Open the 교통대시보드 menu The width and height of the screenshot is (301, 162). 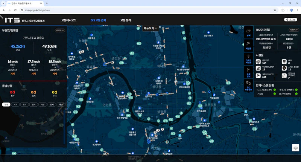tap(69, 20)
